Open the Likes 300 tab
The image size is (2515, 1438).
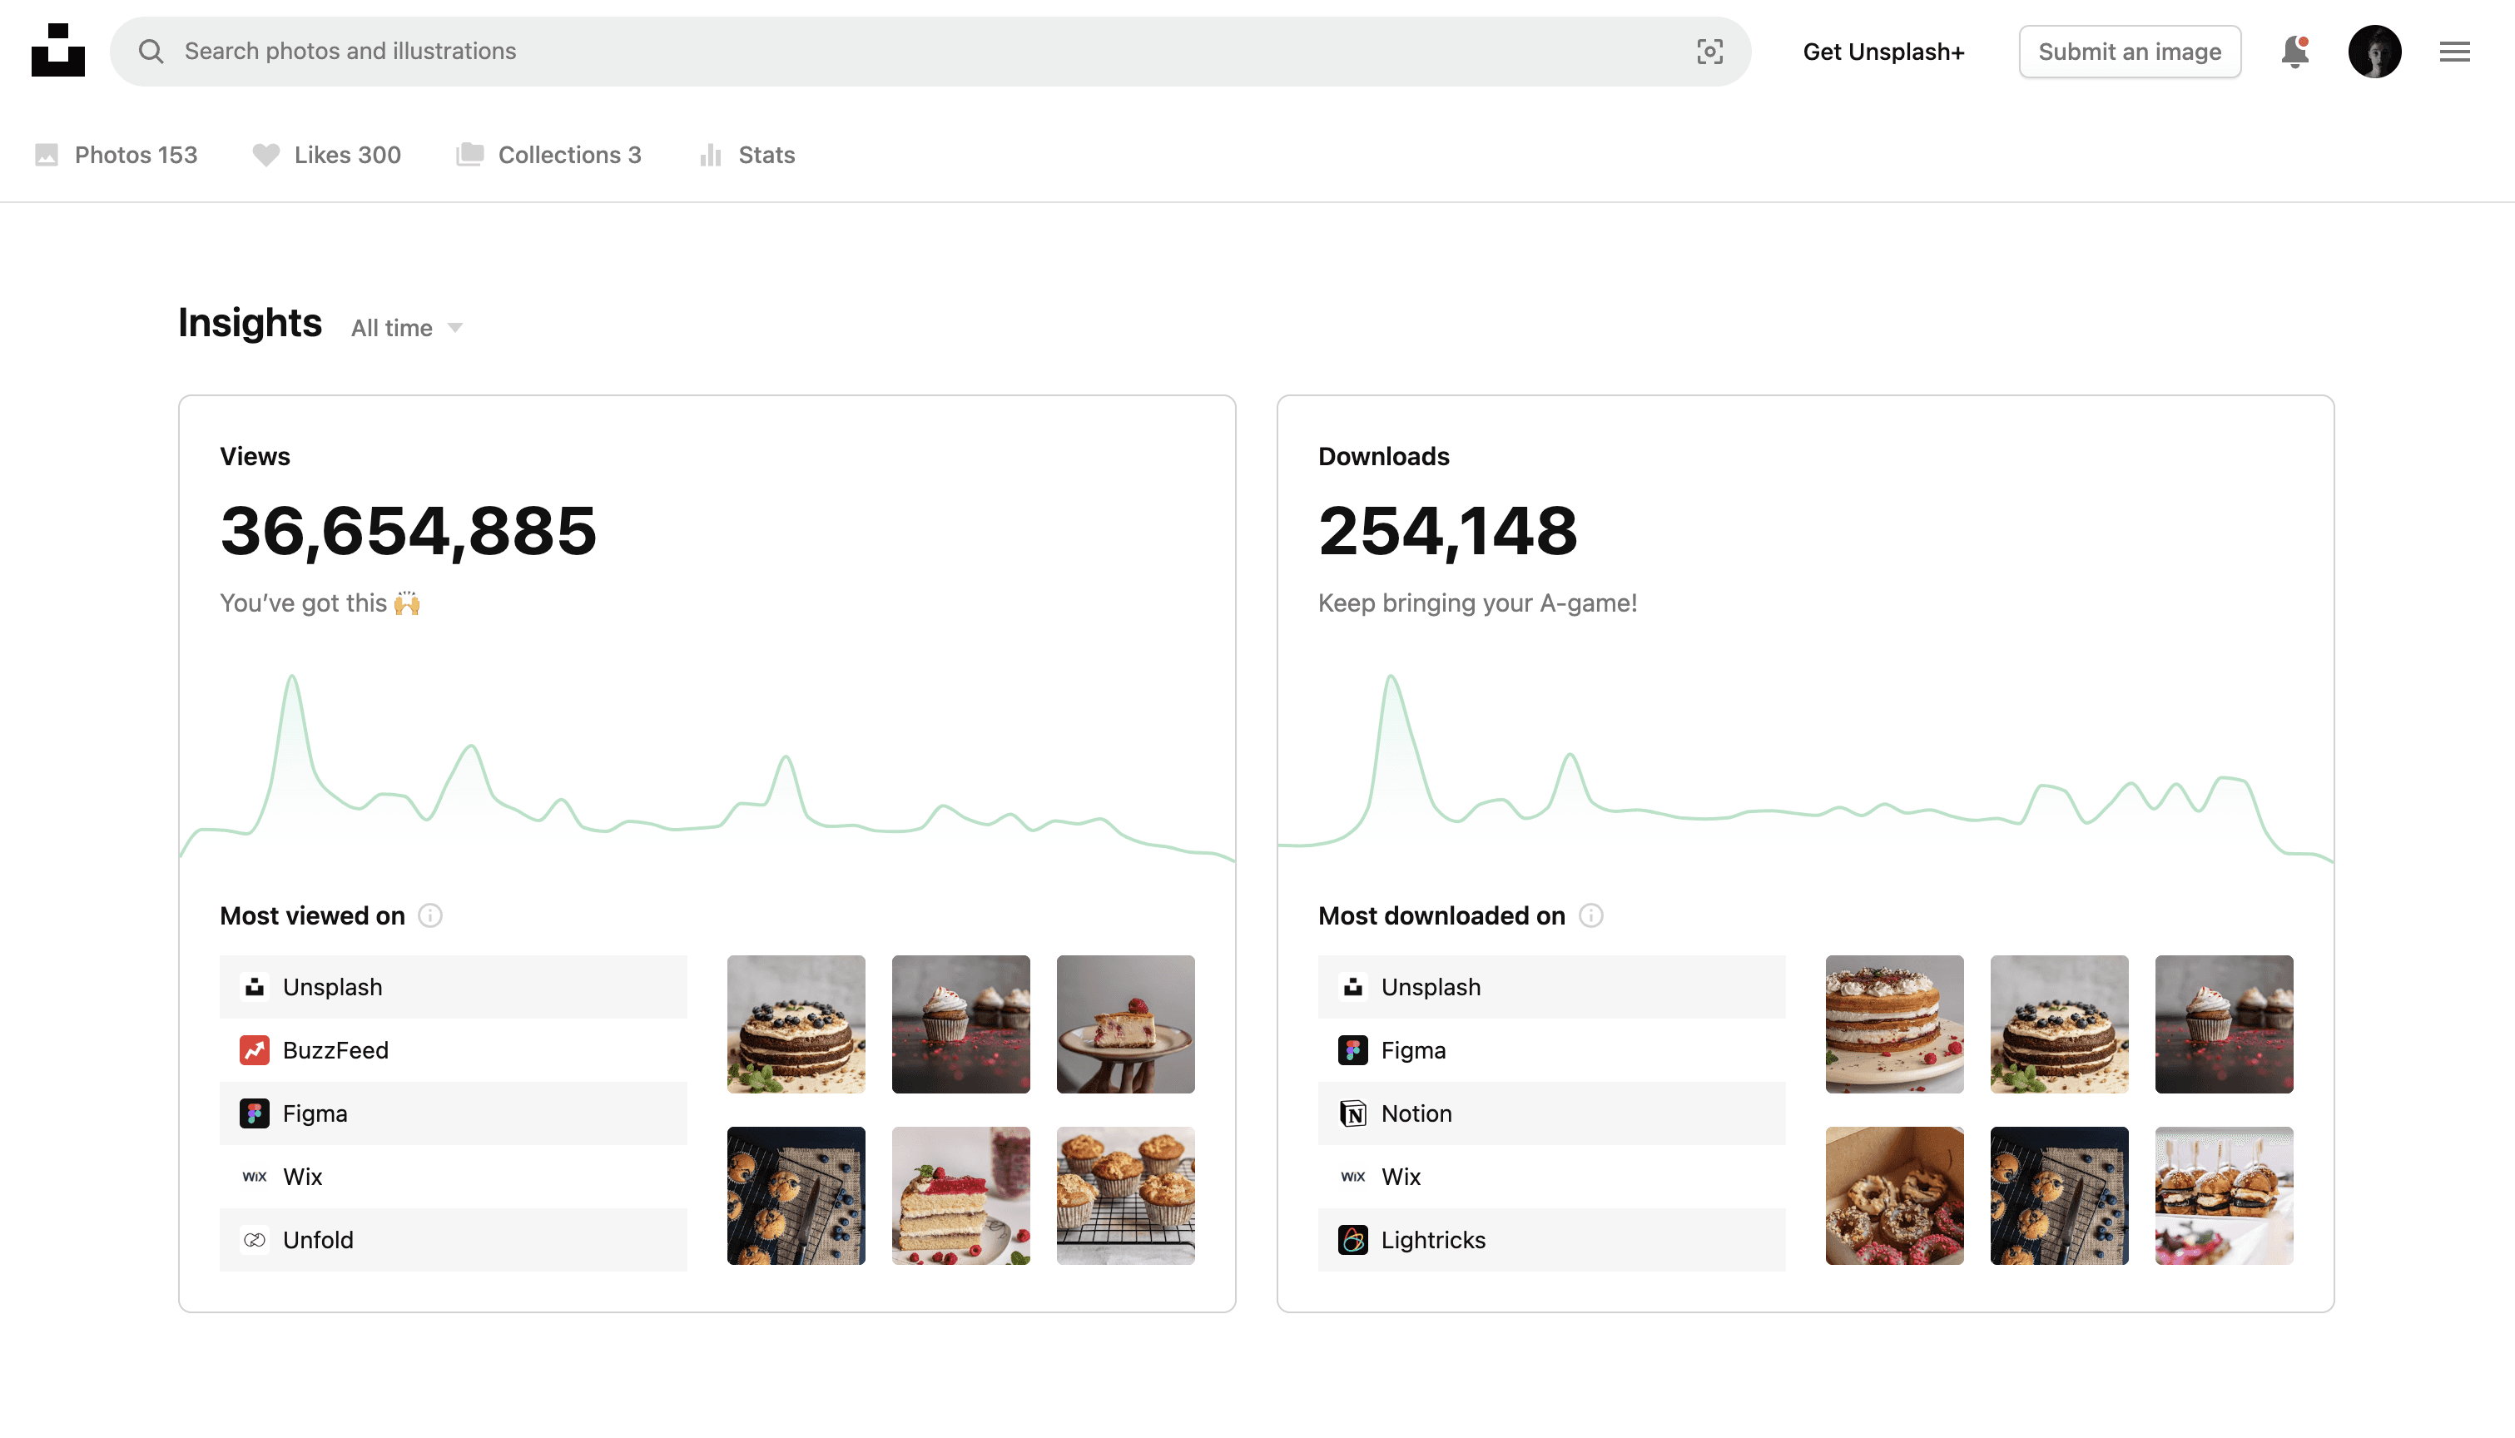pos(327,155)
